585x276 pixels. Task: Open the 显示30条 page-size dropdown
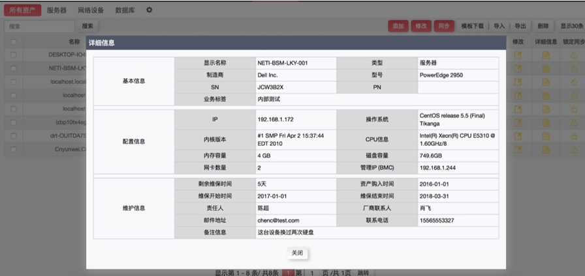point(571,27)
